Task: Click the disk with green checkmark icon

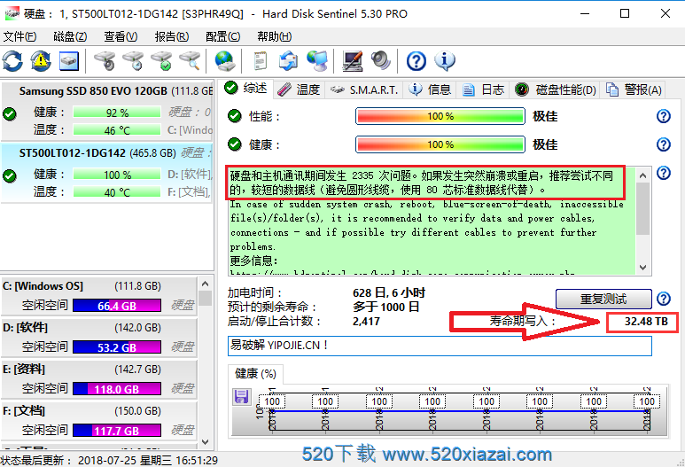Action: [x=161, y=61]
